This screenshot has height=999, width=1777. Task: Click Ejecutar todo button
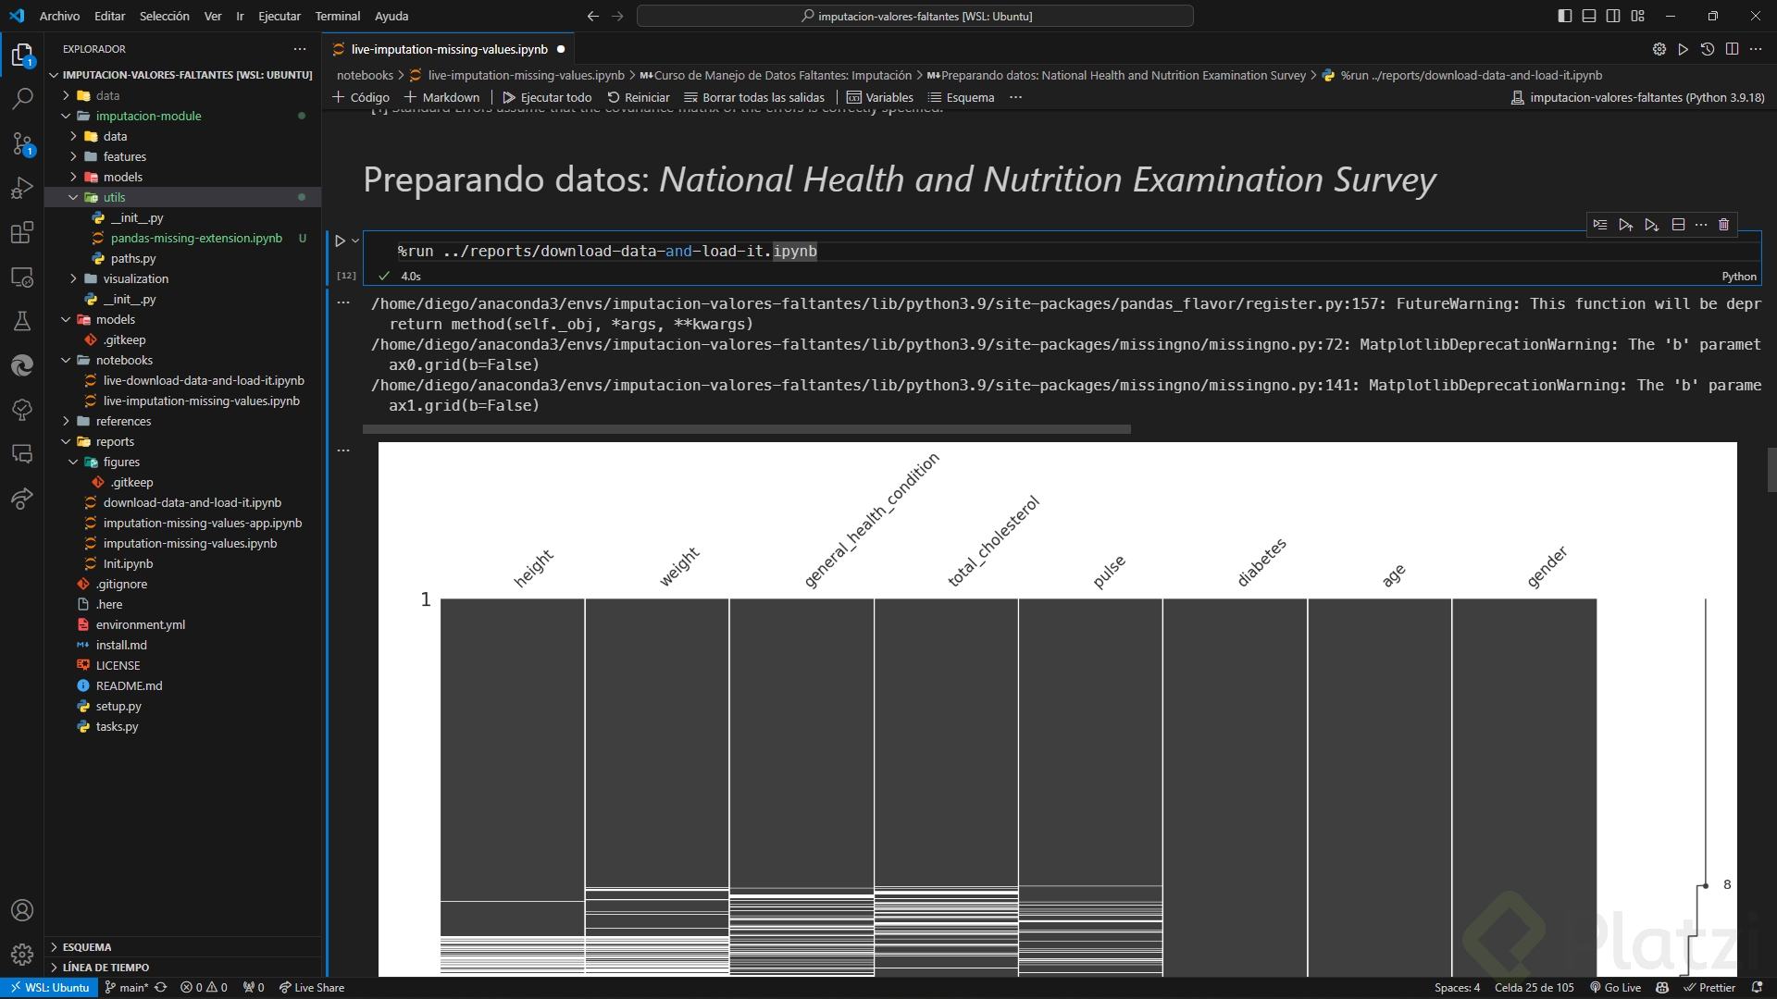pyautogui.click(x=547, y=97)
